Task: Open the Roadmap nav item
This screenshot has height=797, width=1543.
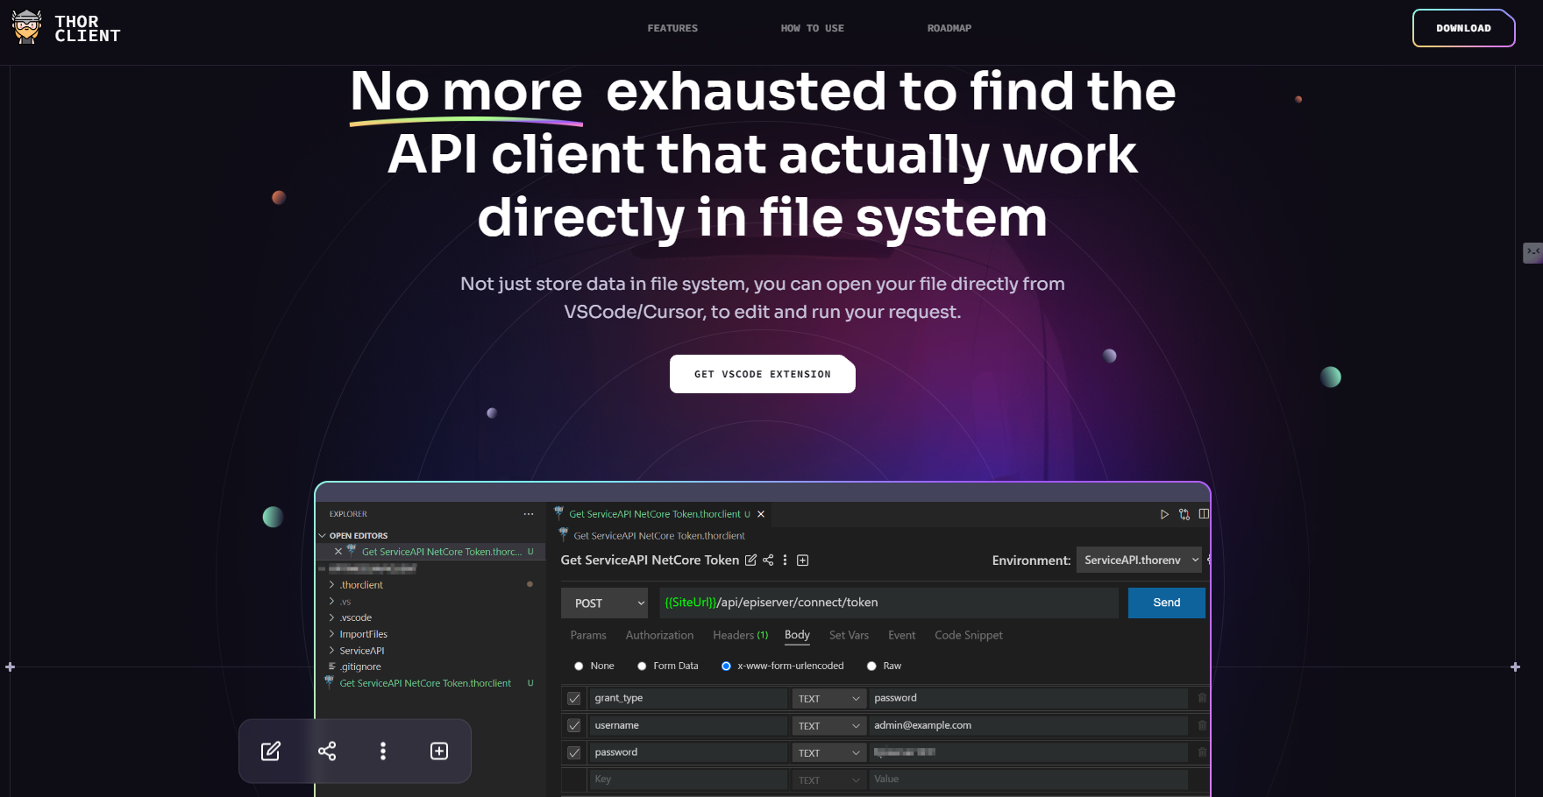Action: coord(949,28)
